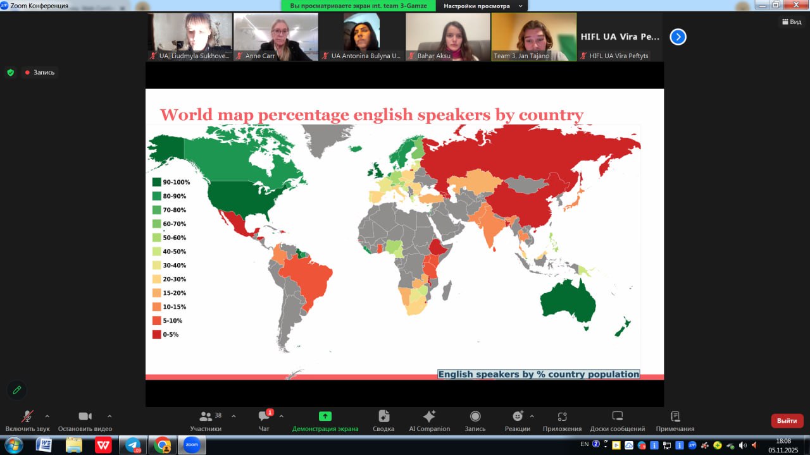Stop the video camera
810x455 pixels.
pyautogui.click(x=85, y=420)
